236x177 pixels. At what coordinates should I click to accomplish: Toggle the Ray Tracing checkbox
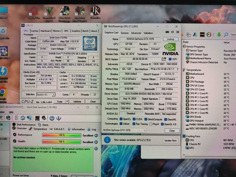point(134,124)
